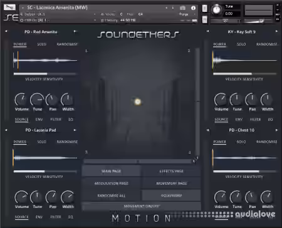
Task: Toggle POWER for Chest 10 layer
Action: click(219, 142)
